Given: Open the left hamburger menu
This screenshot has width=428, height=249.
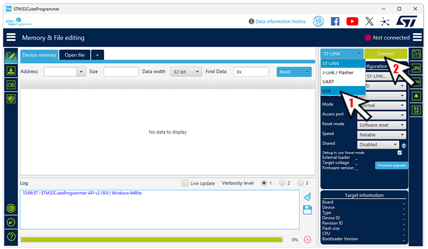Looking at the screenshot, I should [x=11, y=37].
